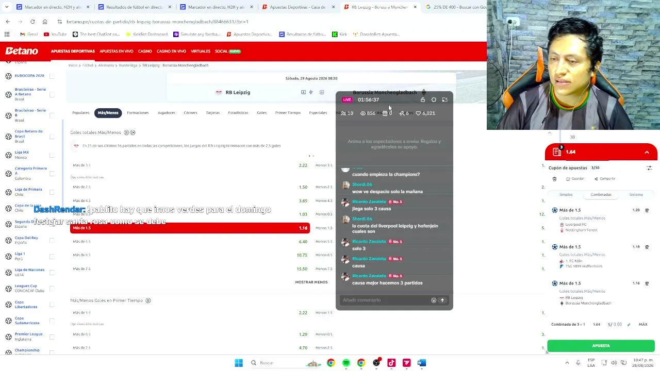Tick the Copa Del Rey checkbox
The width and height of the screenshot is (660, 371).
[52, 240]
